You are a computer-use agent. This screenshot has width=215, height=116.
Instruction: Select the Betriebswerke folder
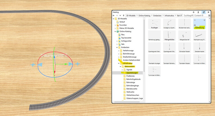[x=132, y=89]
